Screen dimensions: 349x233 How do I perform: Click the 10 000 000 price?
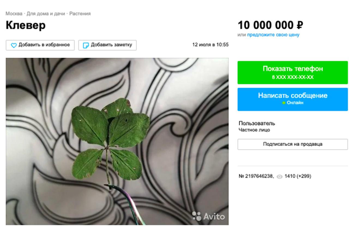[x=266, y=25]
